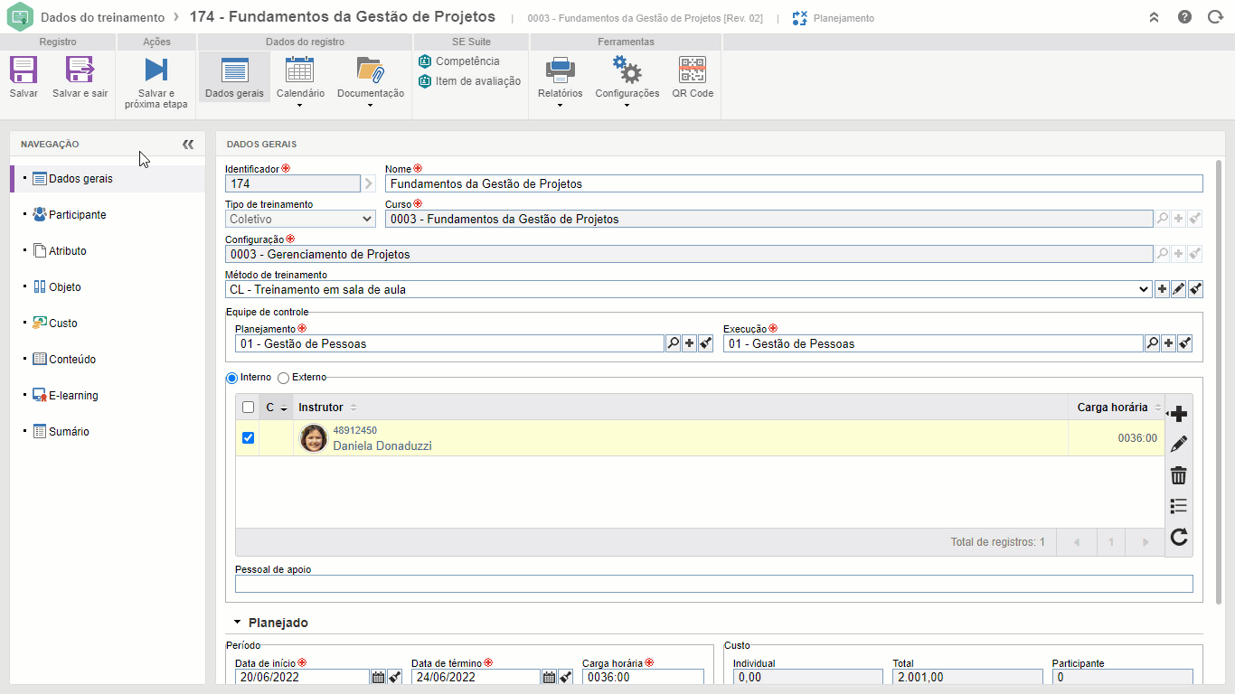Viewport: 1235px width, 694px height.
Task: Refresh the instructor list
Action: point(1178,538)
